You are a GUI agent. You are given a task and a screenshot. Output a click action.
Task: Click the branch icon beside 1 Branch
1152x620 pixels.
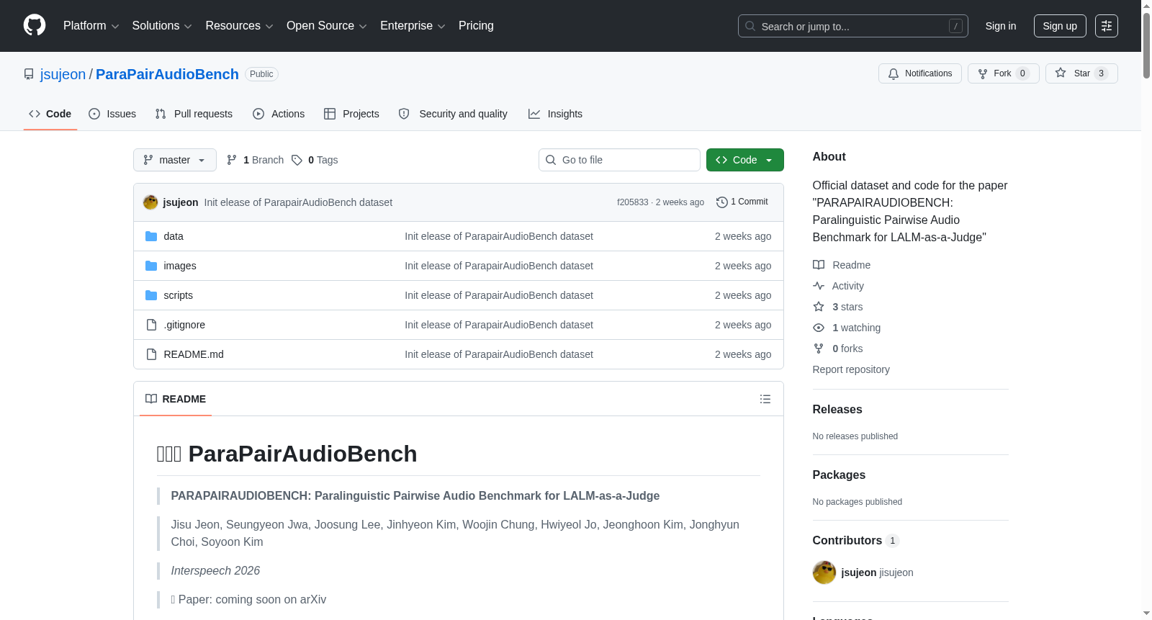[232, 160]
